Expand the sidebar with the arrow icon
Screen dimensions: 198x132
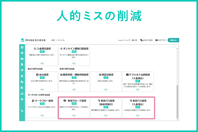pos(22,47)
